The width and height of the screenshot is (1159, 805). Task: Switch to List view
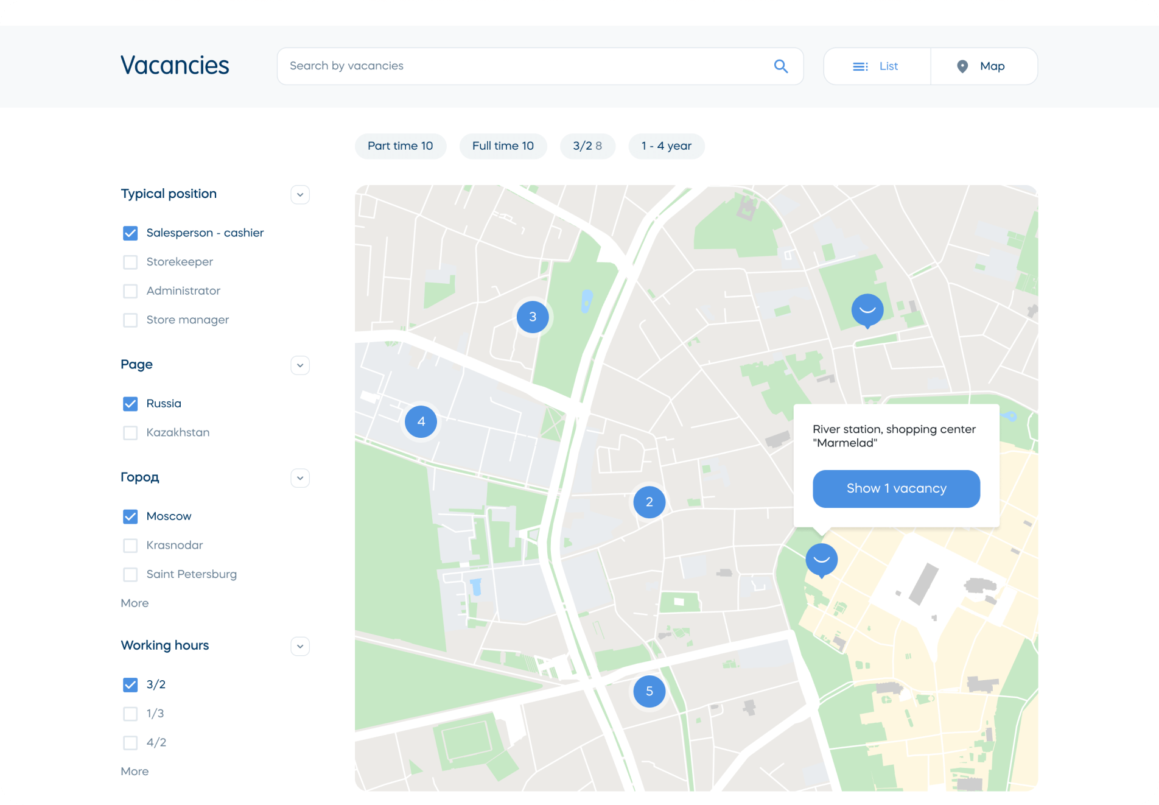click(877, 66)
